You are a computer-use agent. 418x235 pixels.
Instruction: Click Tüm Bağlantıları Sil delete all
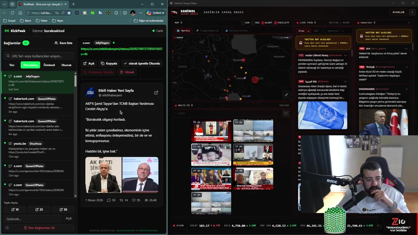click(x=39, y=228)
